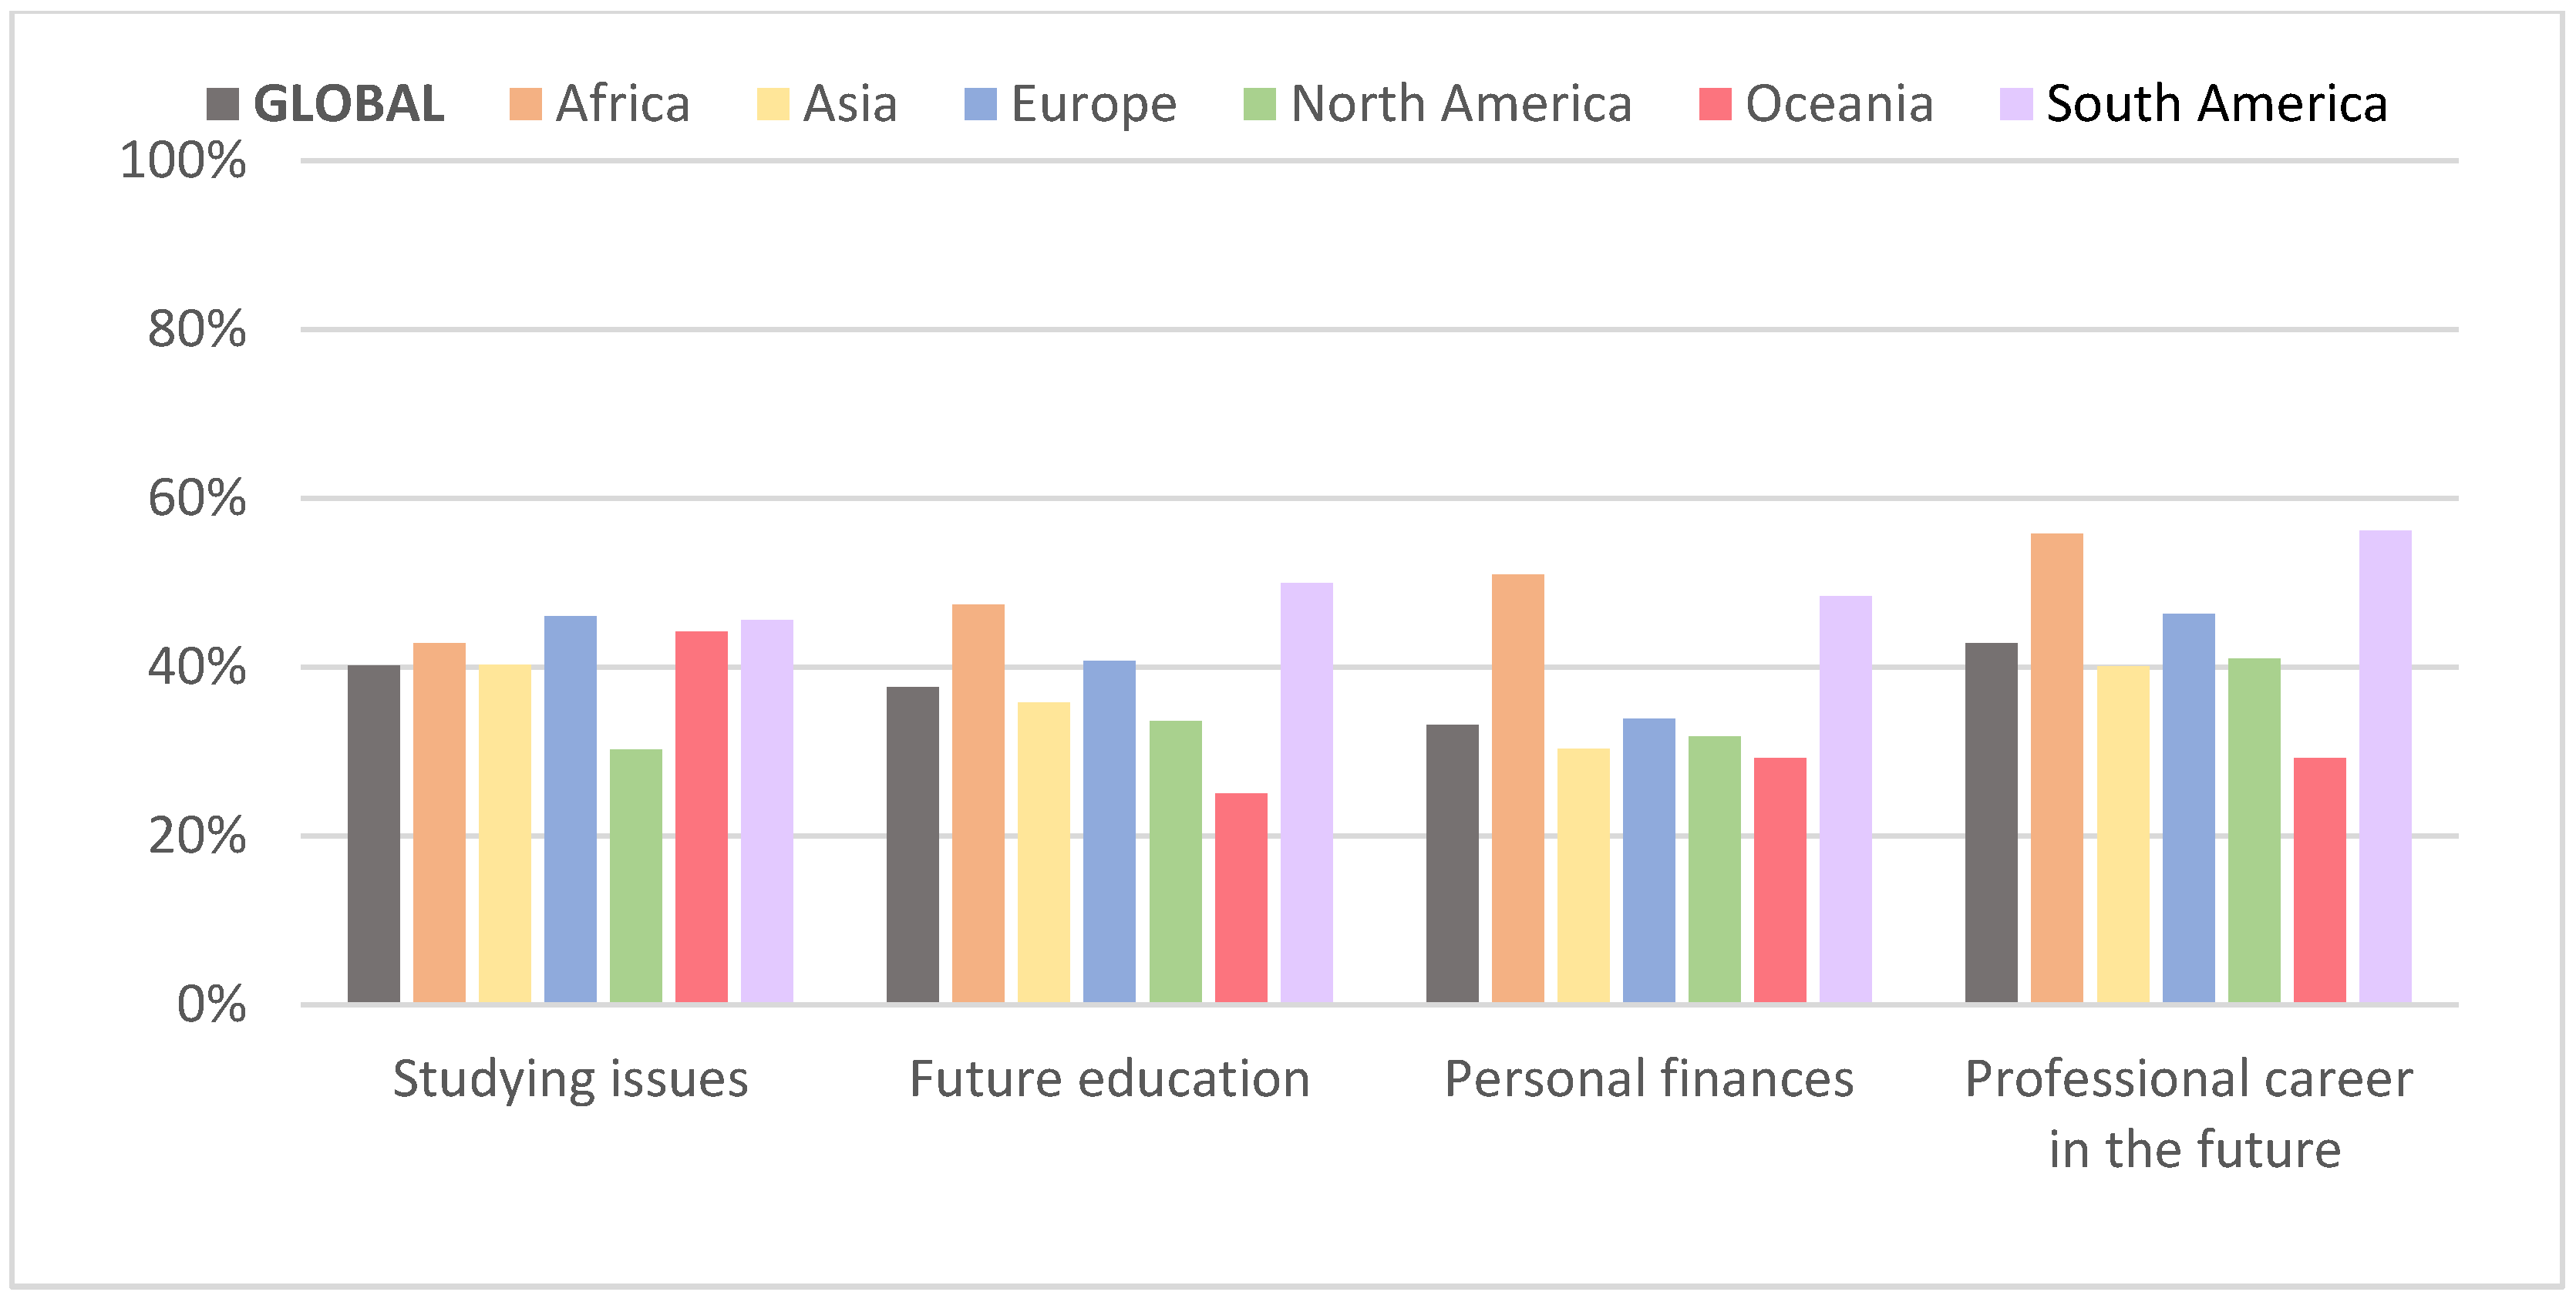Select the South America bar in Future education

coord(1306,792)
